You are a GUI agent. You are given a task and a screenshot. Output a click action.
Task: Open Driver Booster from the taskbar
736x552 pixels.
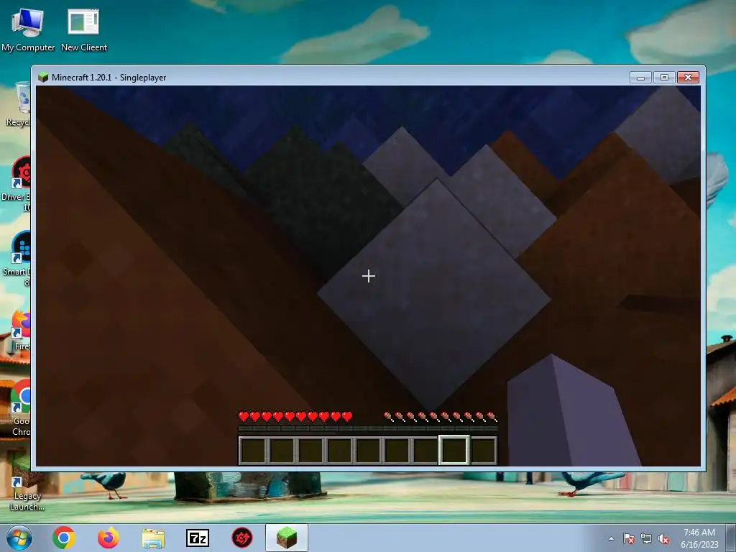point(242,538)
